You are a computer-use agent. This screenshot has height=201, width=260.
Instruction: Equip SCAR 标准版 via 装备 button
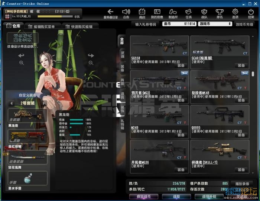241,66
